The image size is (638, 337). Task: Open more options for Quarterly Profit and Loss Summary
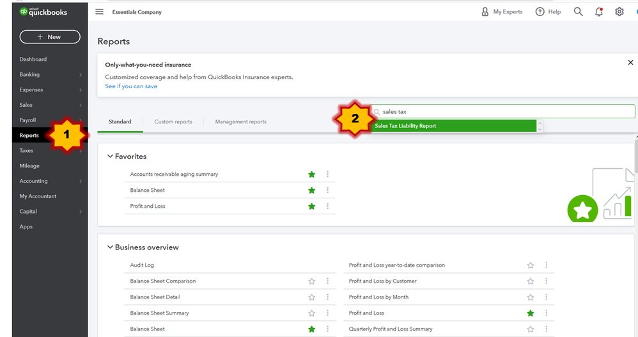(546, 329)
